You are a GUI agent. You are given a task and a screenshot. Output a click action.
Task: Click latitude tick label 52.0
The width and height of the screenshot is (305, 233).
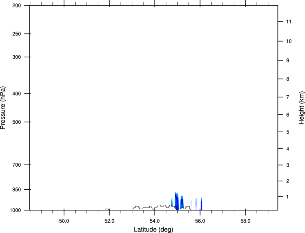tap(109, 221)
